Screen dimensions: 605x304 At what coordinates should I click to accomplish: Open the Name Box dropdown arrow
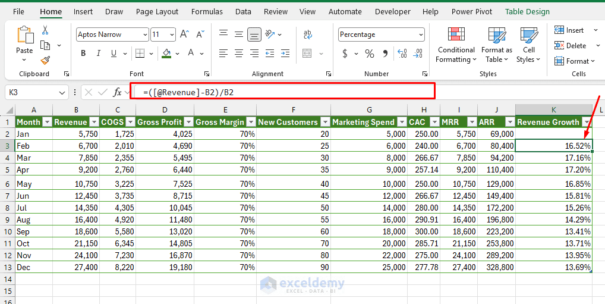click(x=62, y=93)
